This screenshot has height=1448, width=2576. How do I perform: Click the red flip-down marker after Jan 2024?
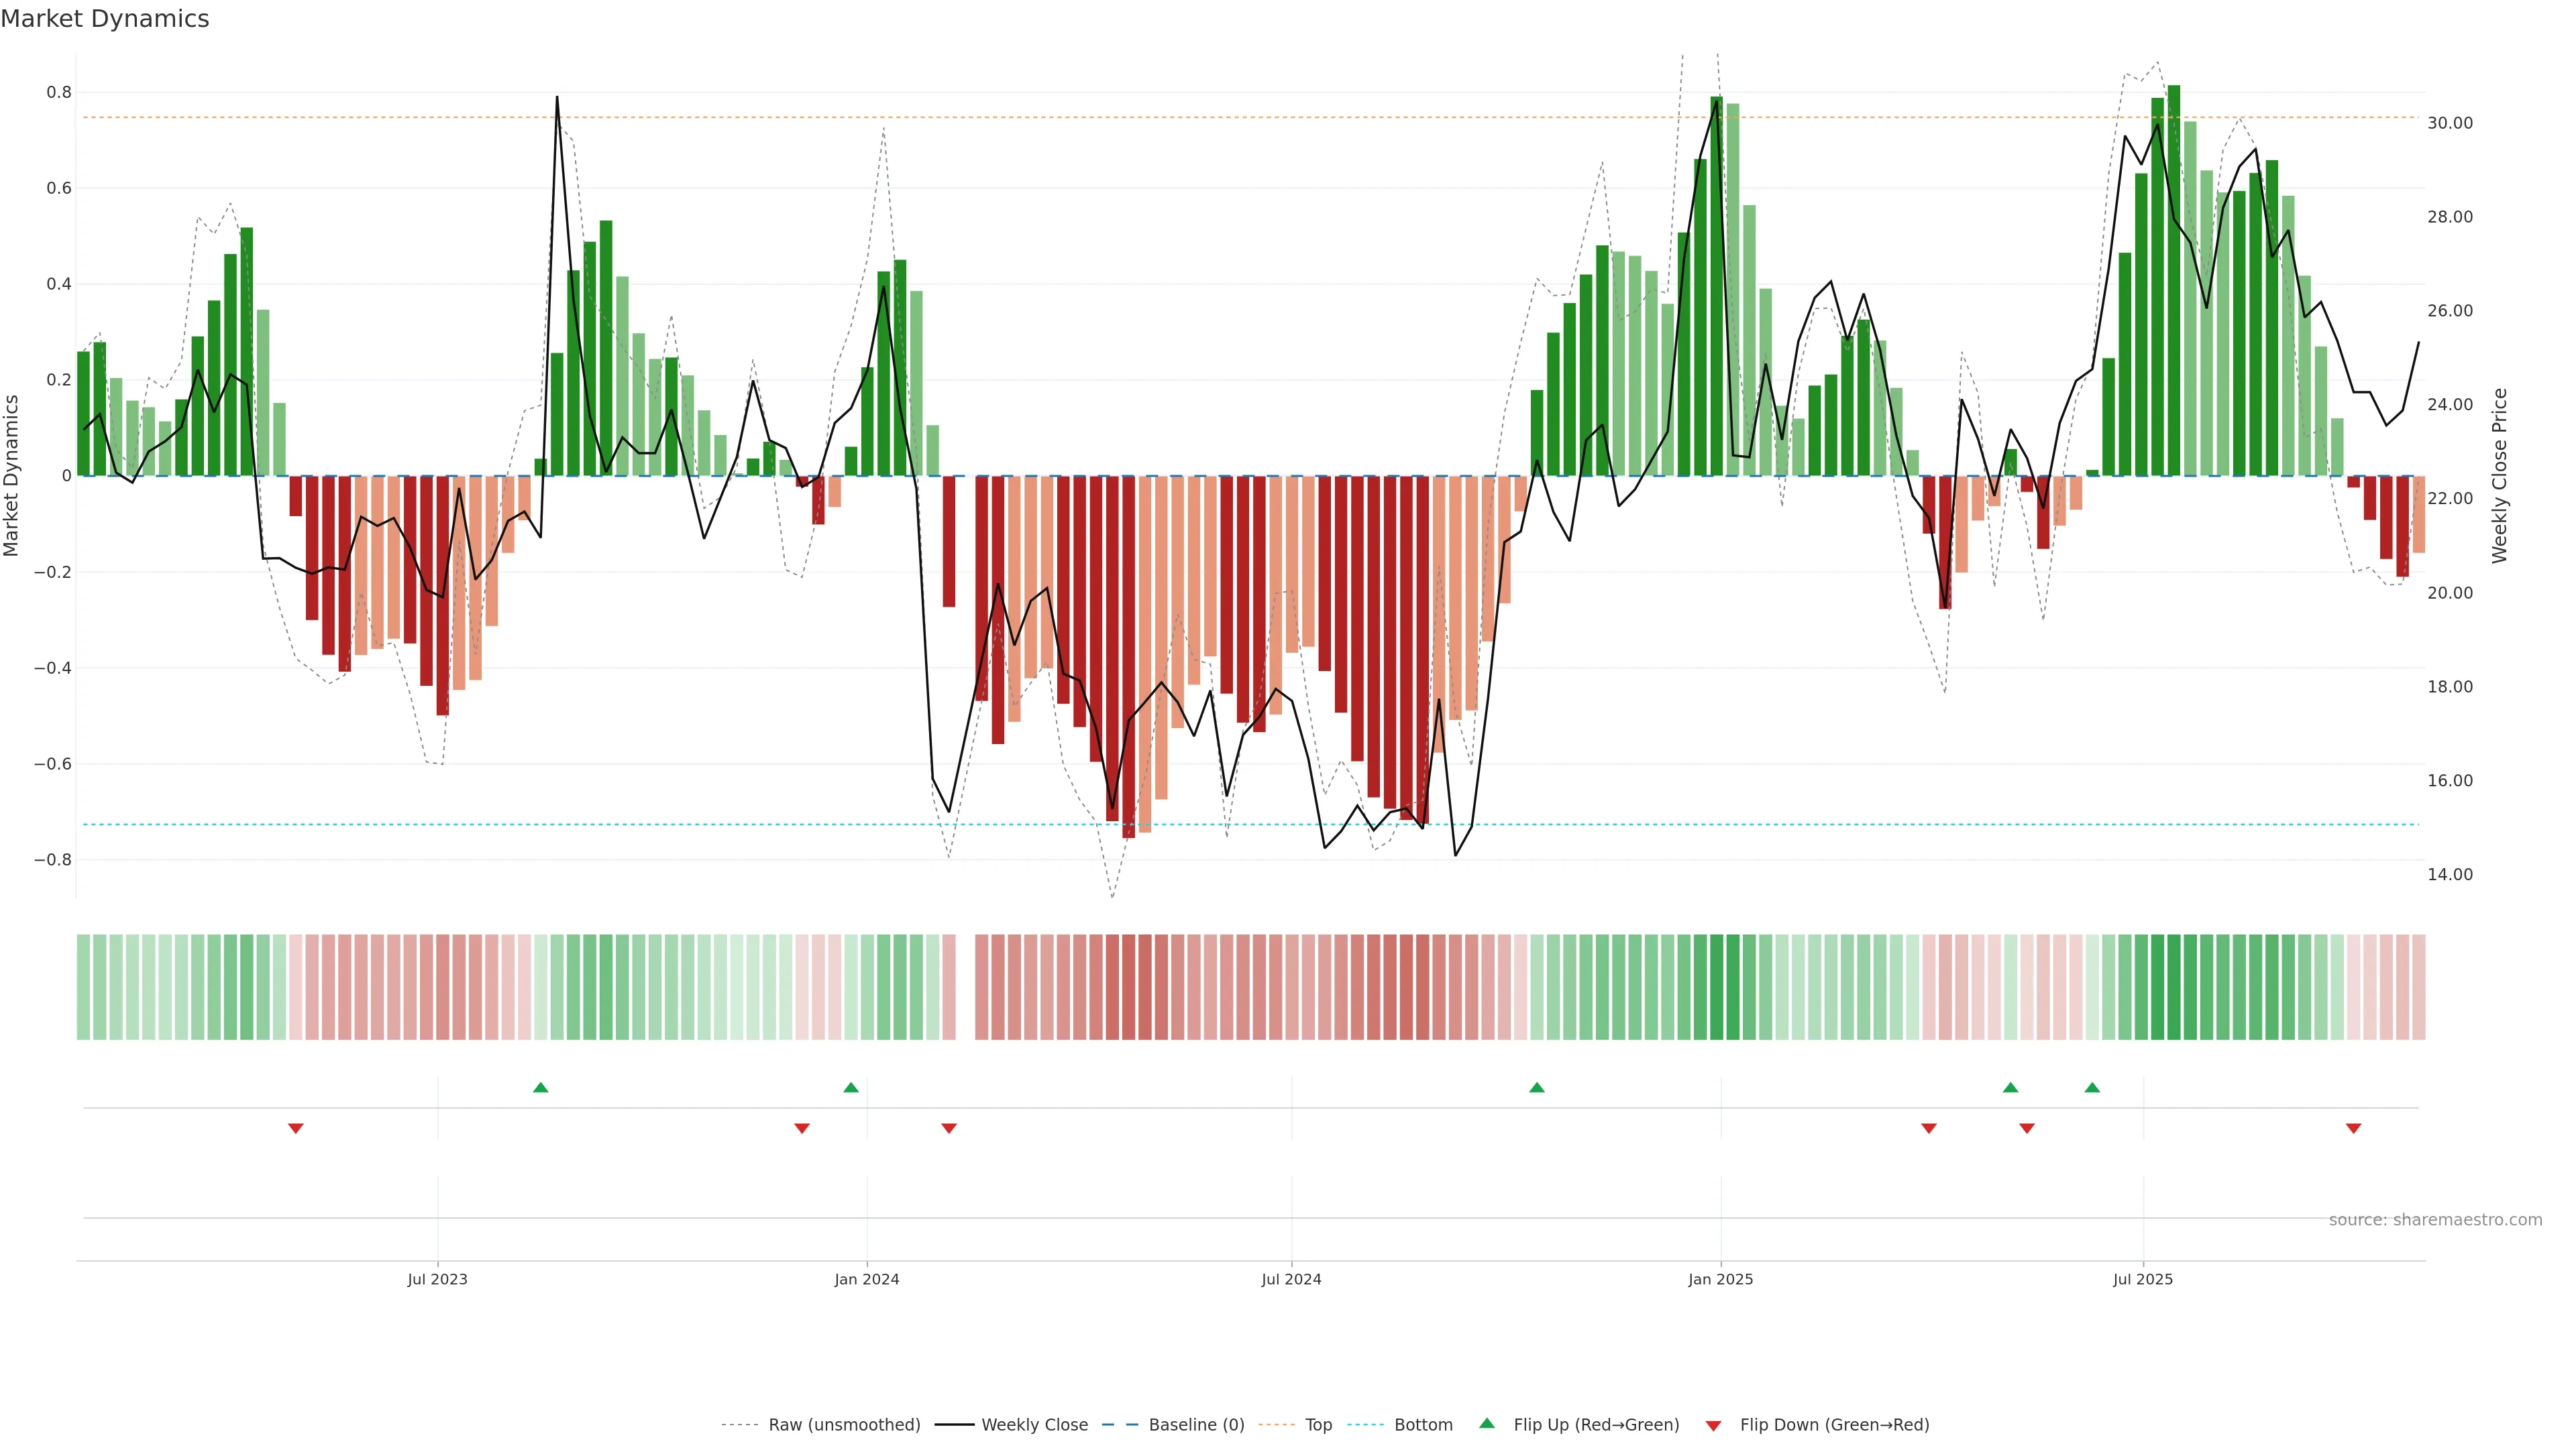[x=949, y=1128]
